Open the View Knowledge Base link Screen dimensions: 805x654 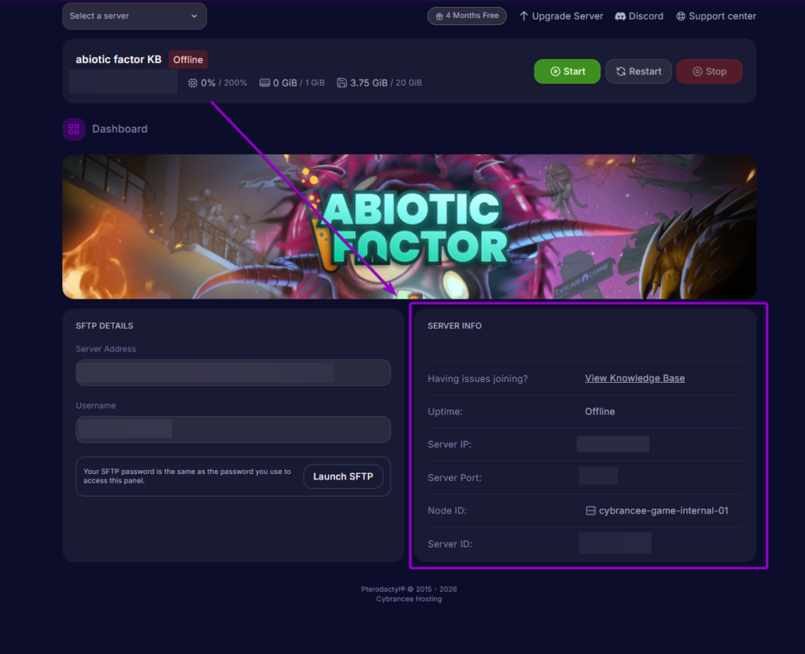point(635,378)
